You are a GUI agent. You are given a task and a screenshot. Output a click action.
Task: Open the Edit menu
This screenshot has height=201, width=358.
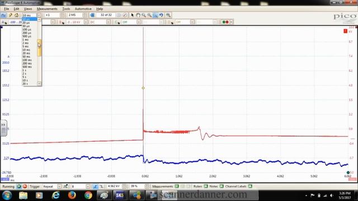(16, 9)
